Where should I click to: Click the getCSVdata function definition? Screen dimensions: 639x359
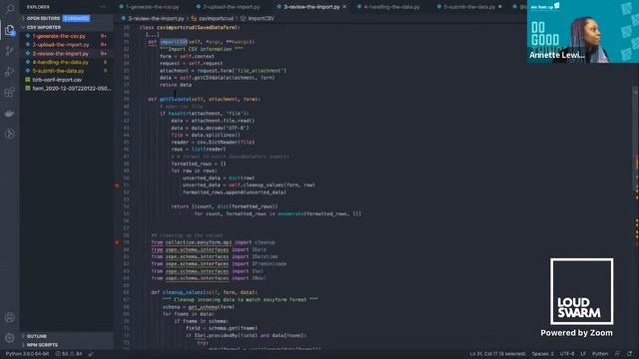coord(175,99)
